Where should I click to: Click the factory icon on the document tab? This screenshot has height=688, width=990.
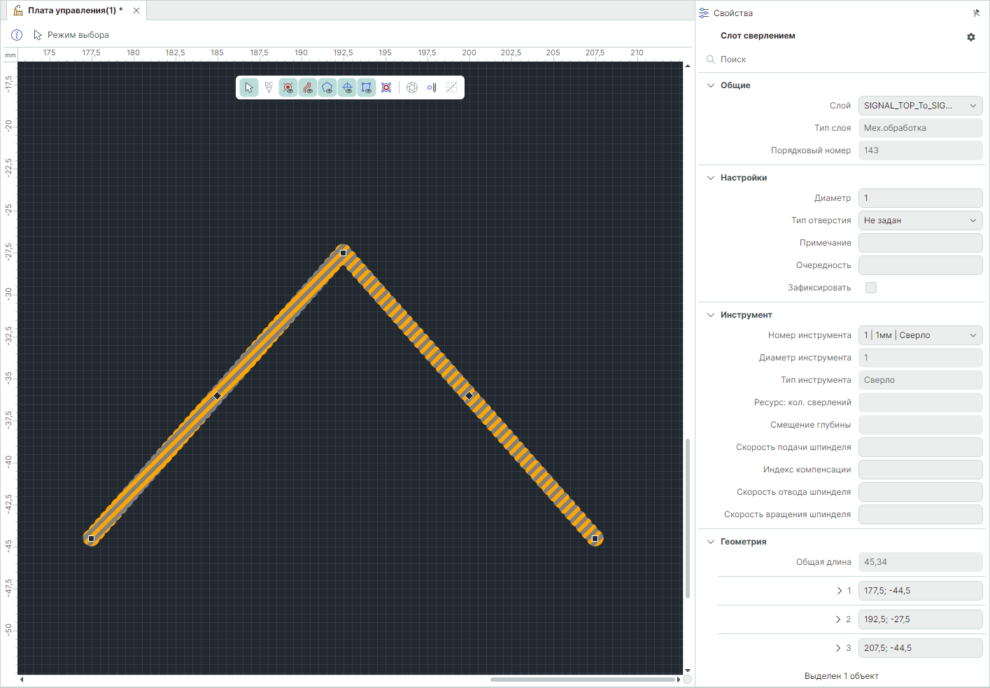(x=18, y=10)
